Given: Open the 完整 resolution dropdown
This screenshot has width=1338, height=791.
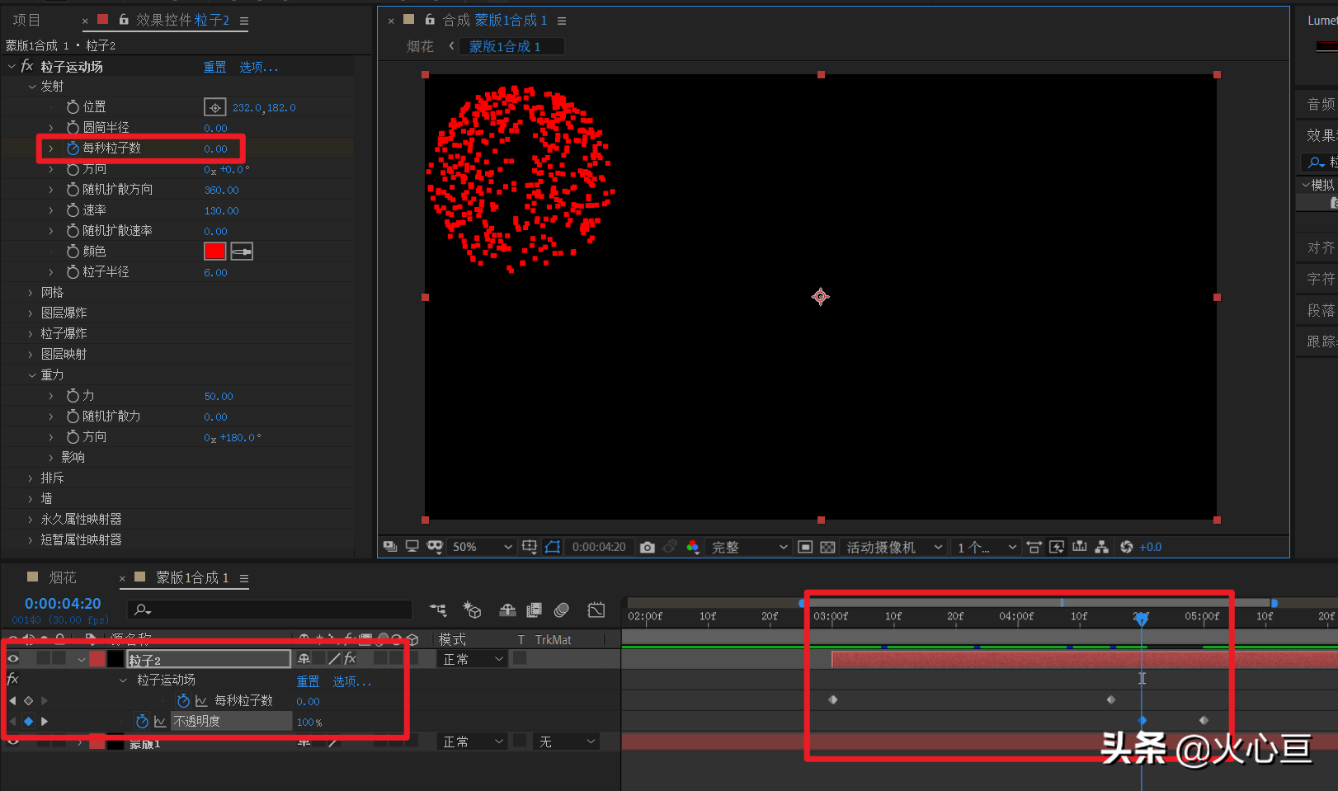Looking at the screenshot, I should (749, 547).
